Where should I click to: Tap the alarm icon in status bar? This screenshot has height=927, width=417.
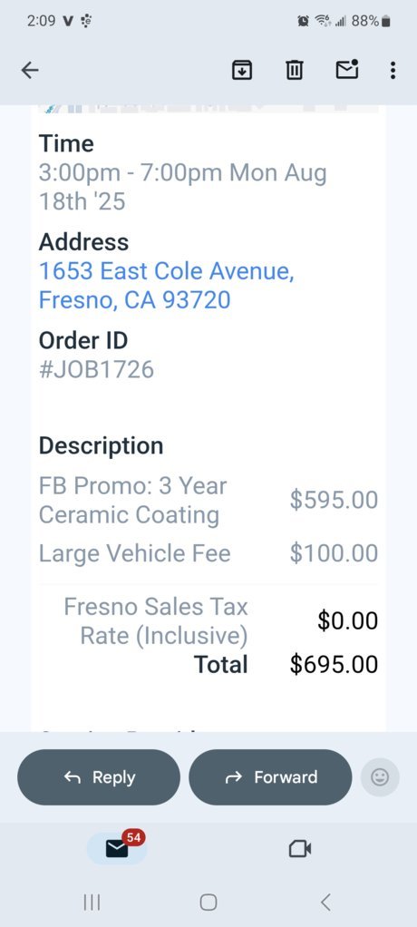point(303,21)
